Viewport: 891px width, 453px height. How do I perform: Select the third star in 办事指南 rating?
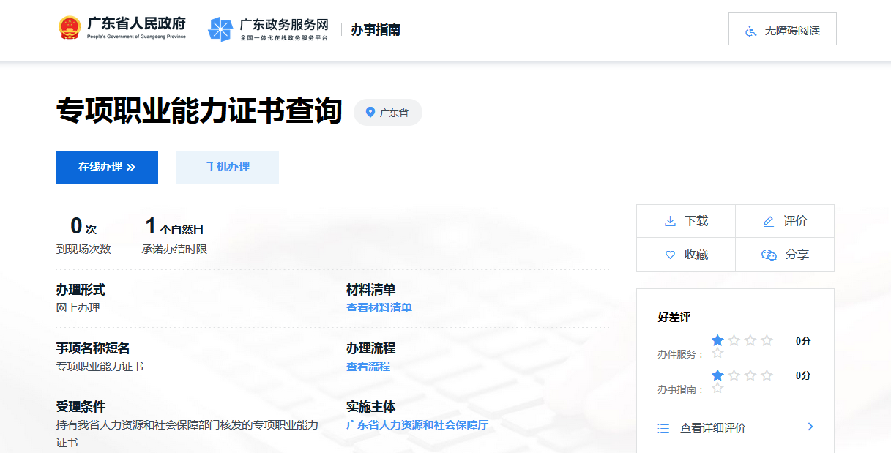pos(750,375)
